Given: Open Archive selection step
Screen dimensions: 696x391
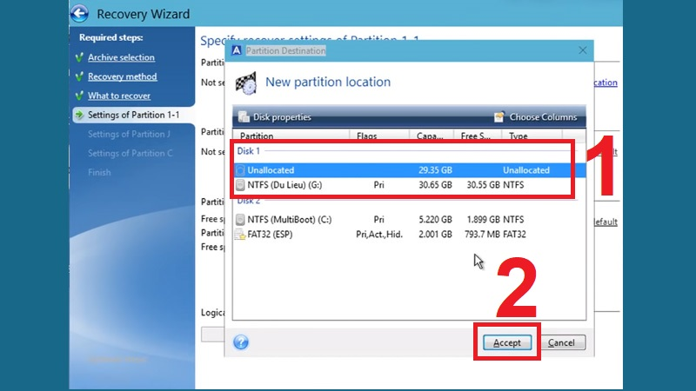Looking at the screenshot, I should point(121,57).
